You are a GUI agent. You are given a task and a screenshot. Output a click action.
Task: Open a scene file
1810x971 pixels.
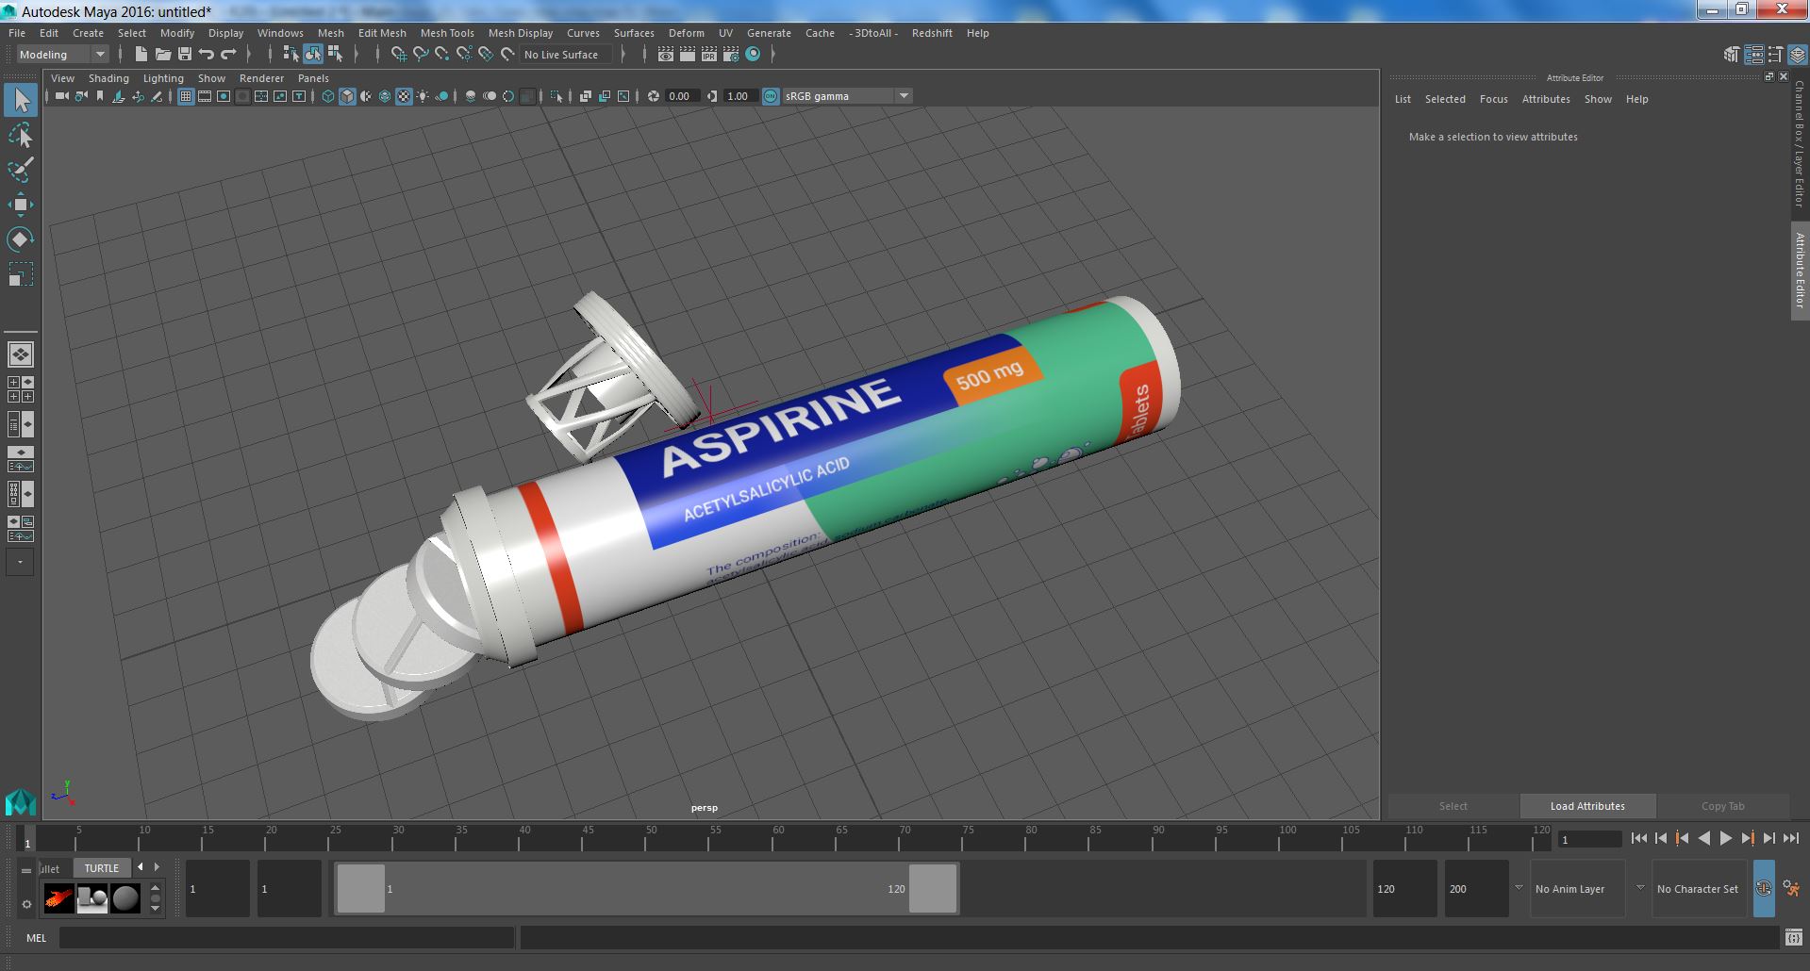click(x=162, y=54)
